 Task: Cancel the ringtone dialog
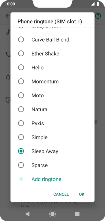click(x=61, y=194)
